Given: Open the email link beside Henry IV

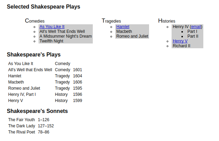Looking at the screenshot, I should (x=196, y=27).
